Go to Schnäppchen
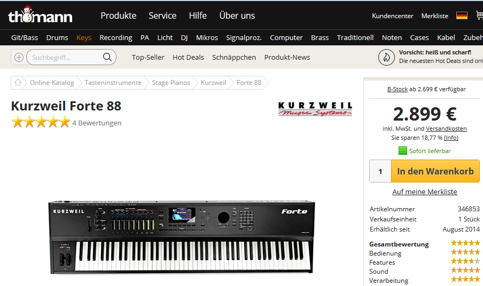The height and width of the screenshot is (286, 483). click(x=234, y=57)
